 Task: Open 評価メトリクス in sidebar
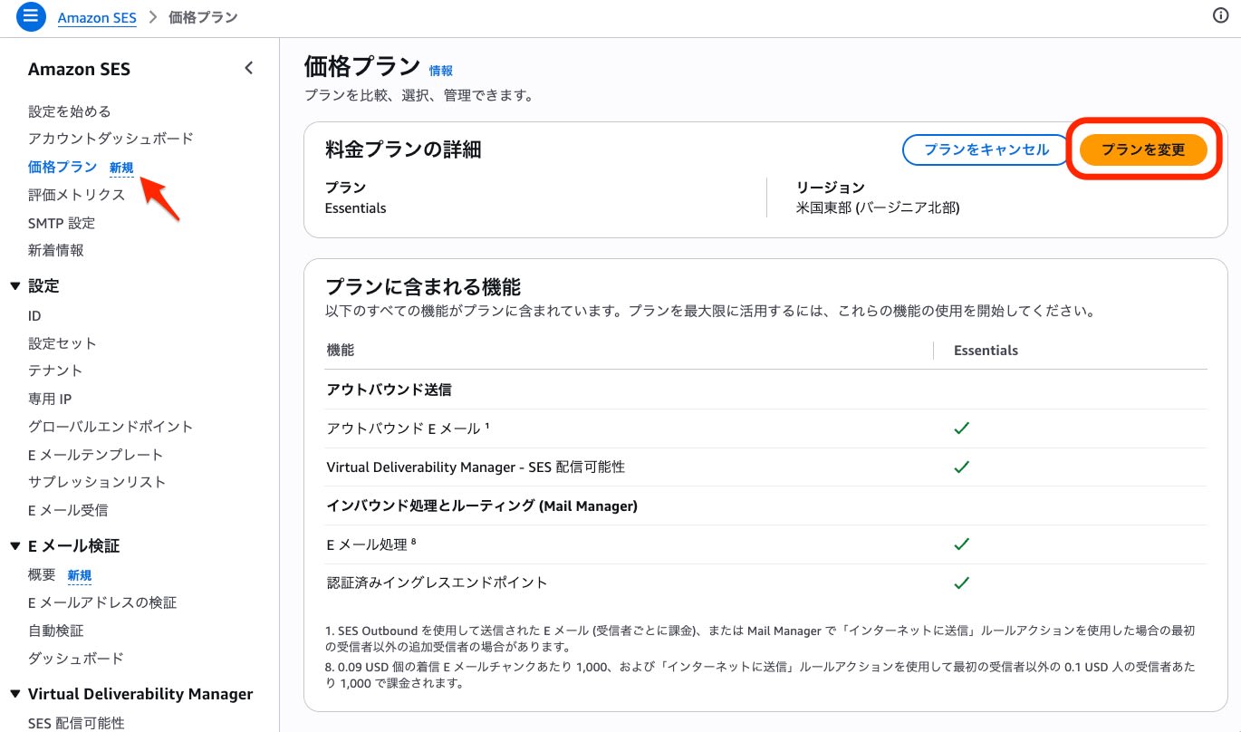pyautogui.click(x=76, y=195)
